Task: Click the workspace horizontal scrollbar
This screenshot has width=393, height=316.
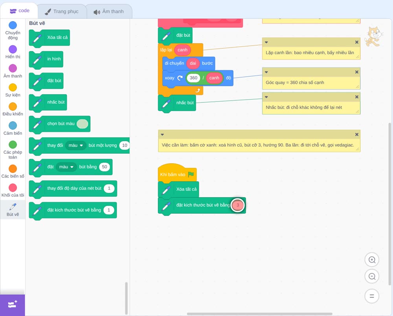Action: (x=260, y=314)
